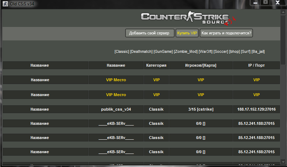Screen dimensions: 287x167
Task: Show Ba_jail servers
Action: [x=258, y=51]
